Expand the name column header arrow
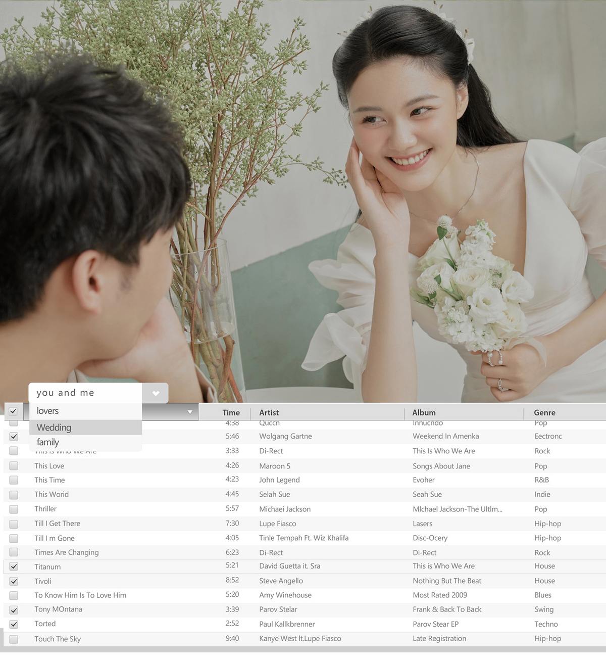 click(x=190, y=412)
